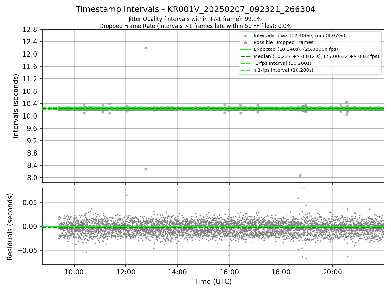Viewport: 391px width, 293px height.
Task: Click the 'Residuals (seconds)' y-axis label
Action: tap(10, 227)
